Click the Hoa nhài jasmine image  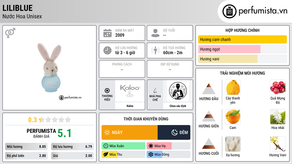[278, 116]
